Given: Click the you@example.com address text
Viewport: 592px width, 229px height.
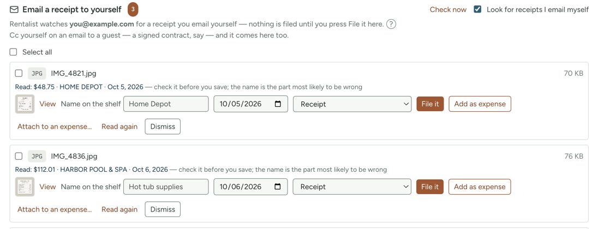Looking at the screenshot, I should click(x=102, y=25).
